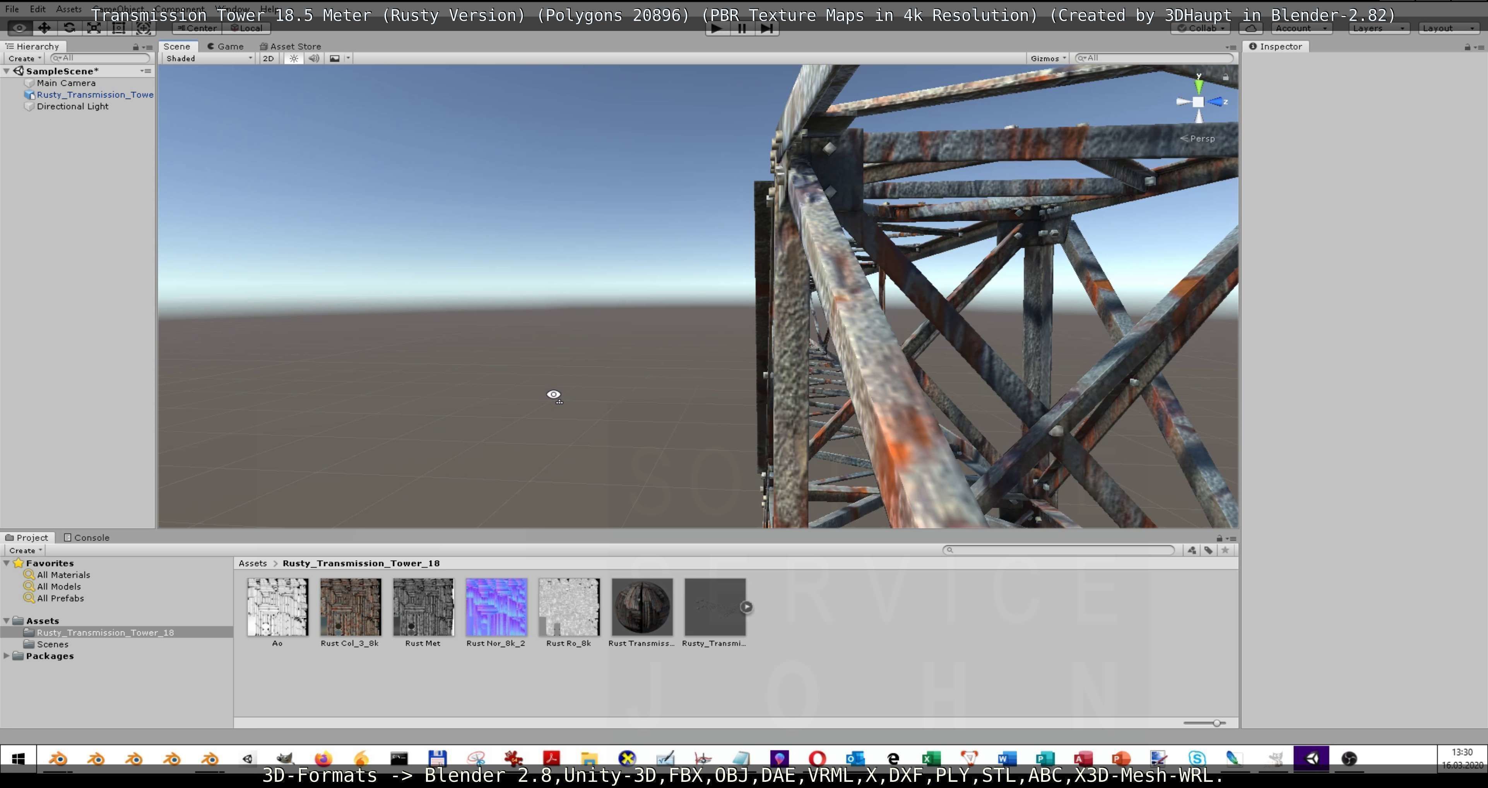Switch to the Asset Store tab
The image size is (1488, 788).
pos(291,47)
